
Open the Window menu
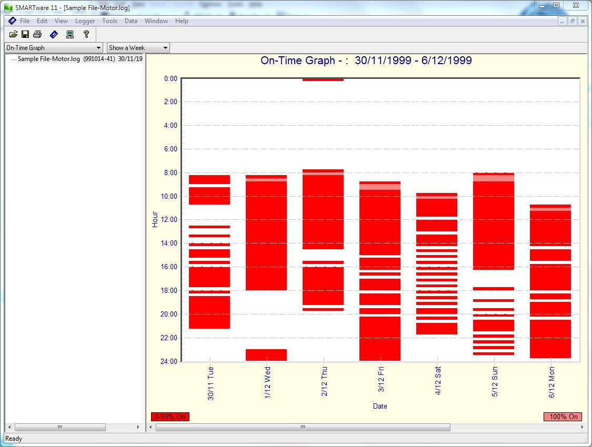click(x=156, y=21)
